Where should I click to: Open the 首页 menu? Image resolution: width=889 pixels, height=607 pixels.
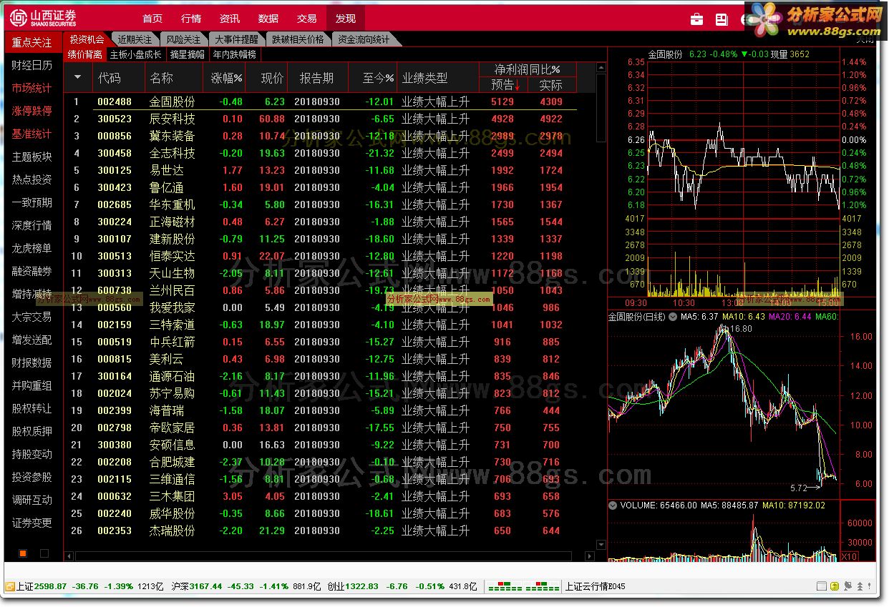152,19
